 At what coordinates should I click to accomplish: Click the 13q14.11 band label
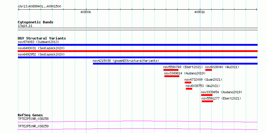click(x=25, y=26)
